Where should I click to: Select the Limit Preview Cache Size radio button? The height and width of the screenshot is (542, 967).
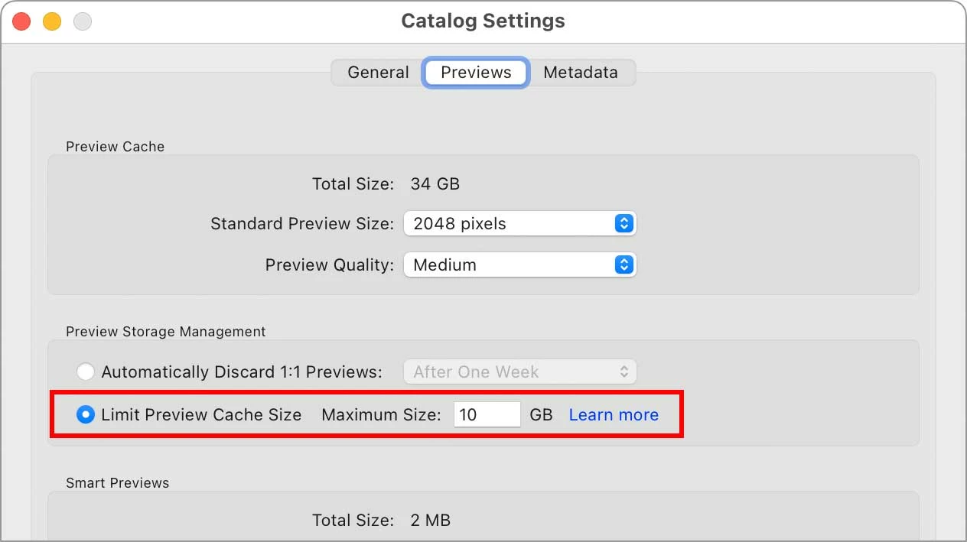coord(86,415)
